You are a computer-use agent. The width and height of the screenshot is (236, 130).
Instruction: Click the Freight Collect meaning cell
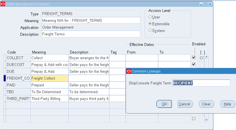(50, 78)
